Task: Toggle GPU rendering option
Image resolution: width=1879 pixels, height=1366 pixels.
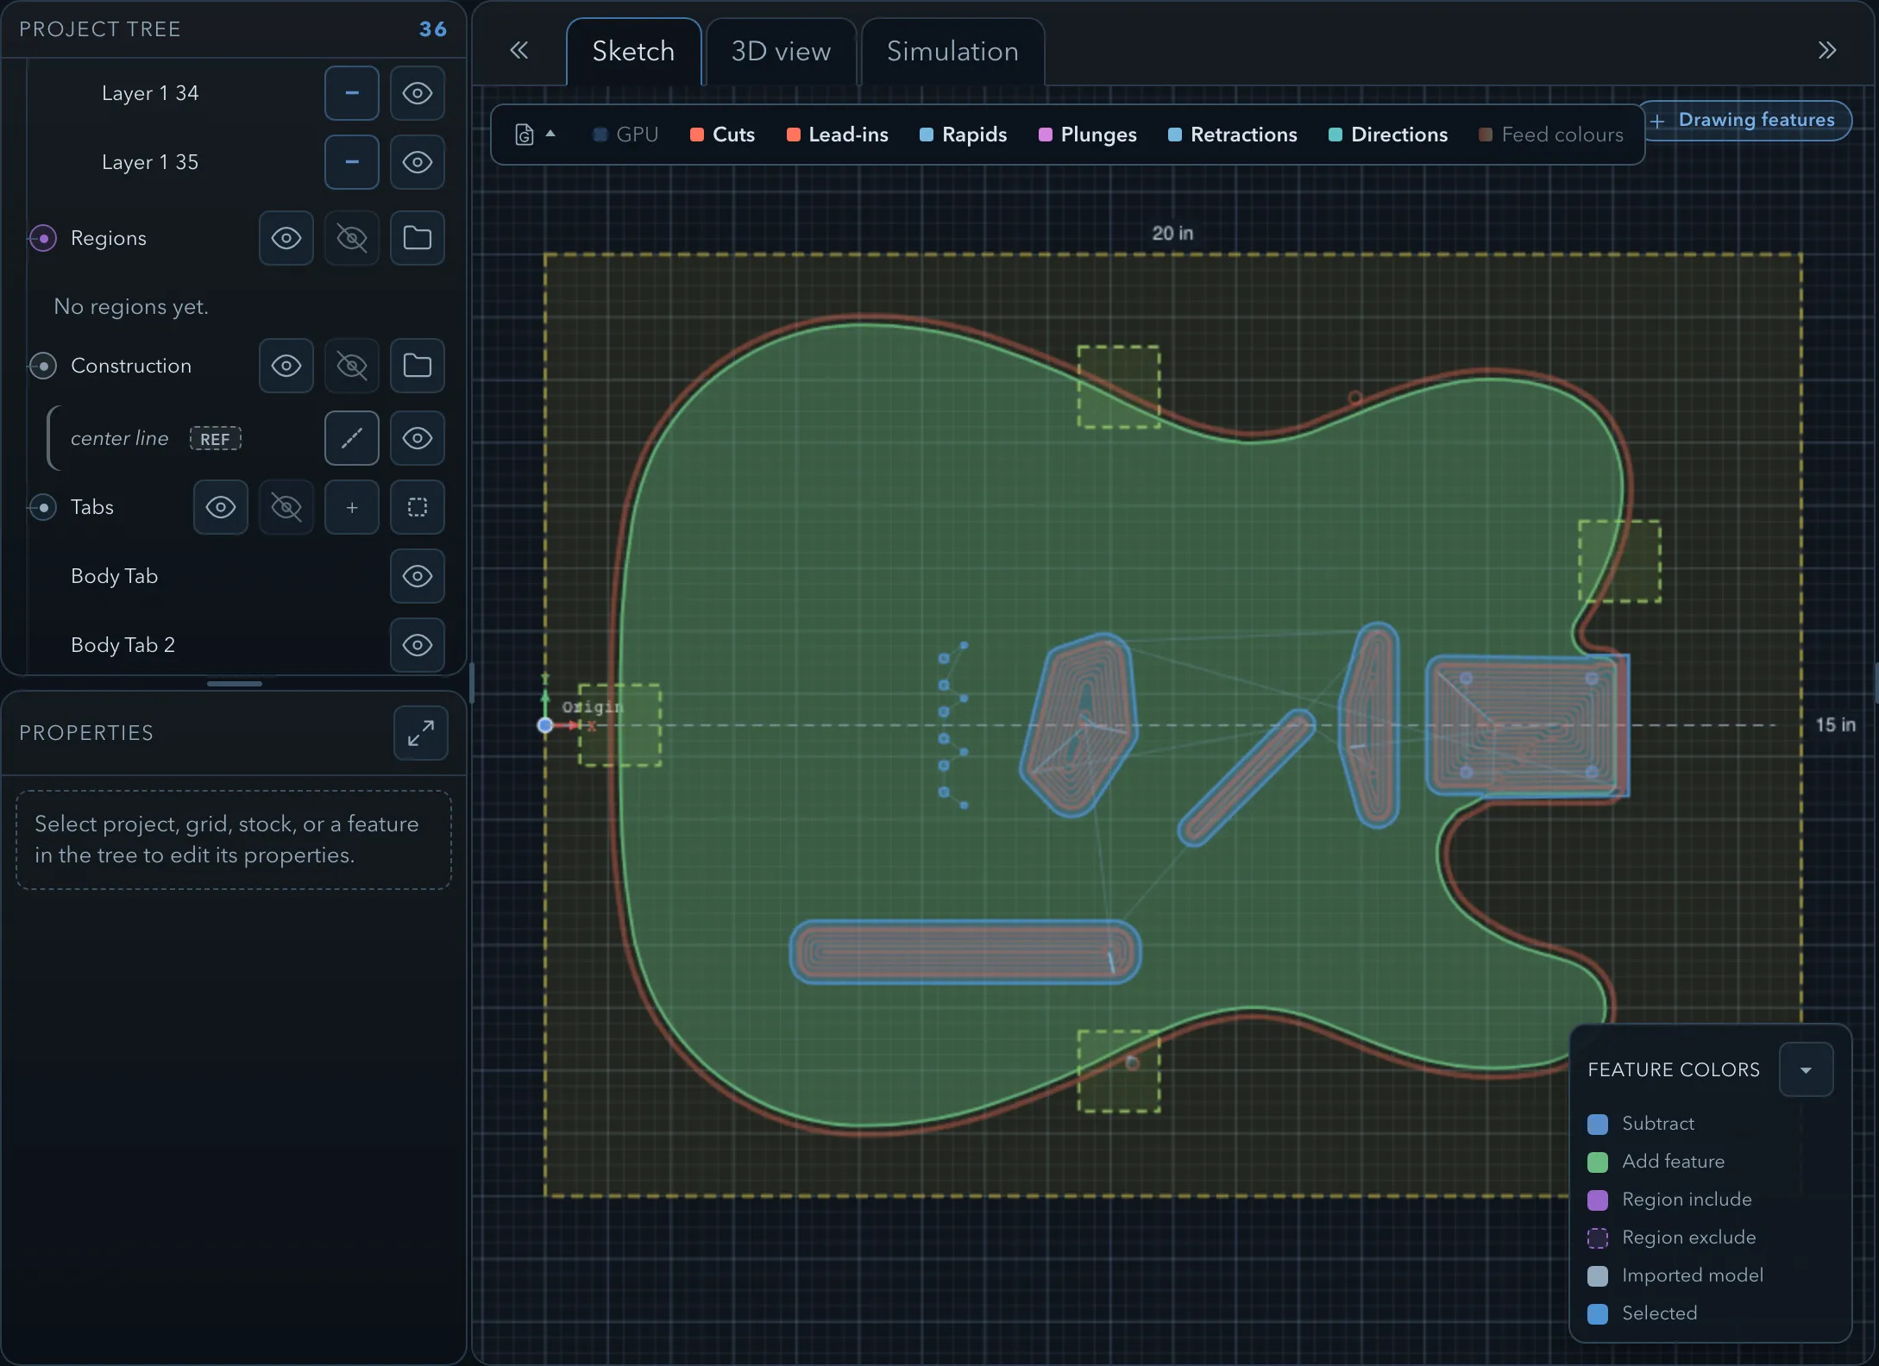Action: tap(626, 135)
